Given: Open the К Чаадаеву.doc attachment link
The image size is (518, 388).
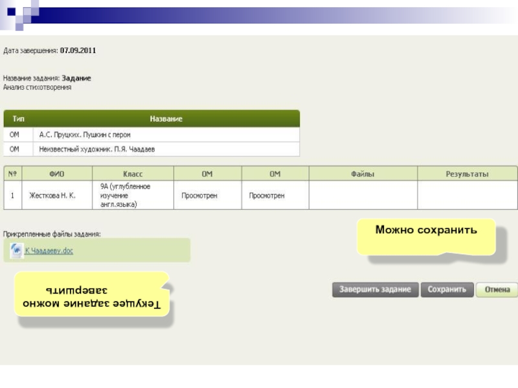Looking at the screenshot, I should pyautogui.click(x=49, y=251).
